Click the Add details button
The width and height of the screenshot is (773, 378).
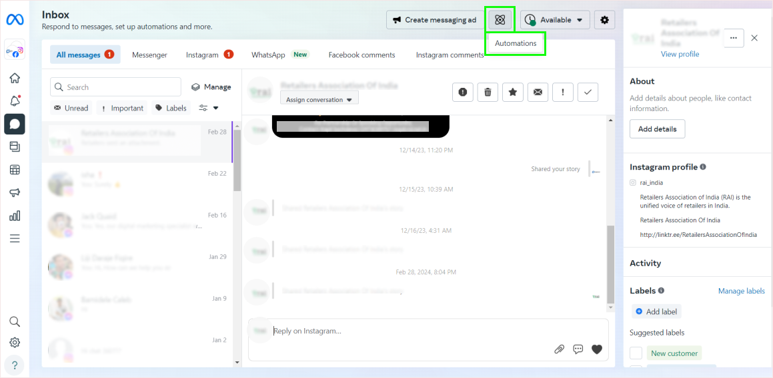click(657, 129)
